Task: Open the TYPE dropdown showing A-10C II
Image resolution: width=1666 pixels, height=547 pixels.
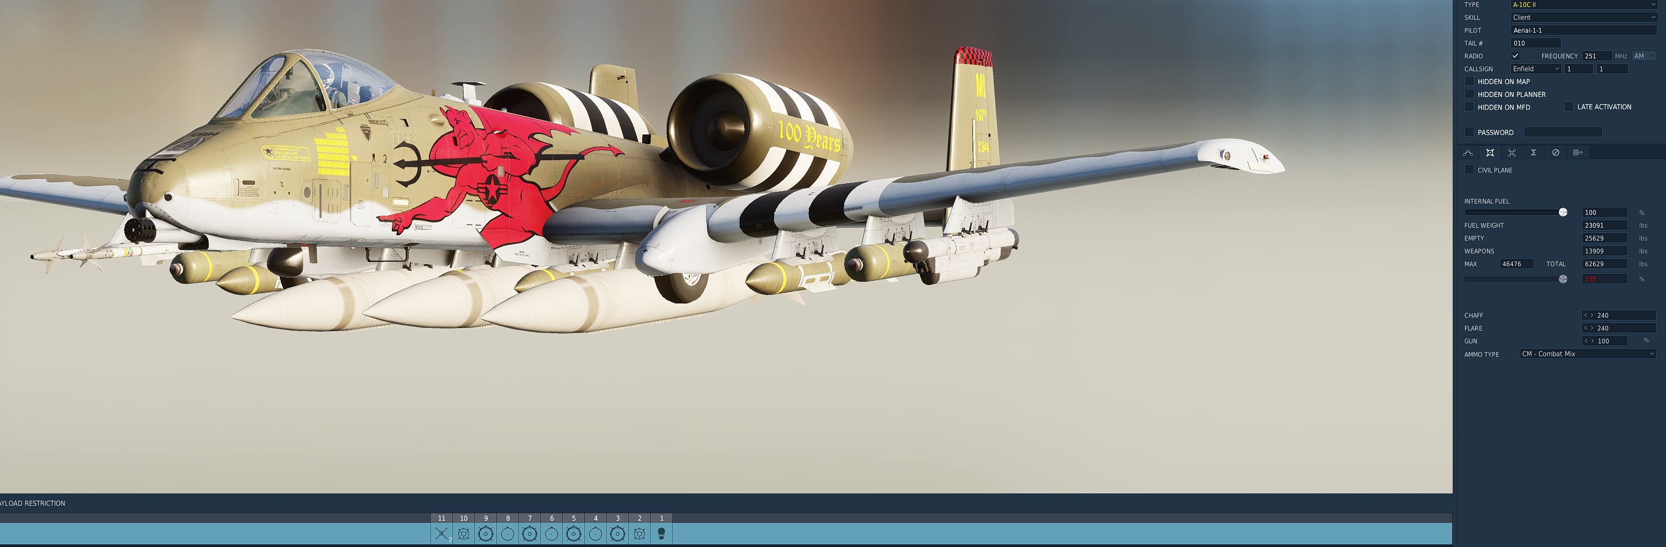Action: pyautogui.click(x=1584, y=4)
